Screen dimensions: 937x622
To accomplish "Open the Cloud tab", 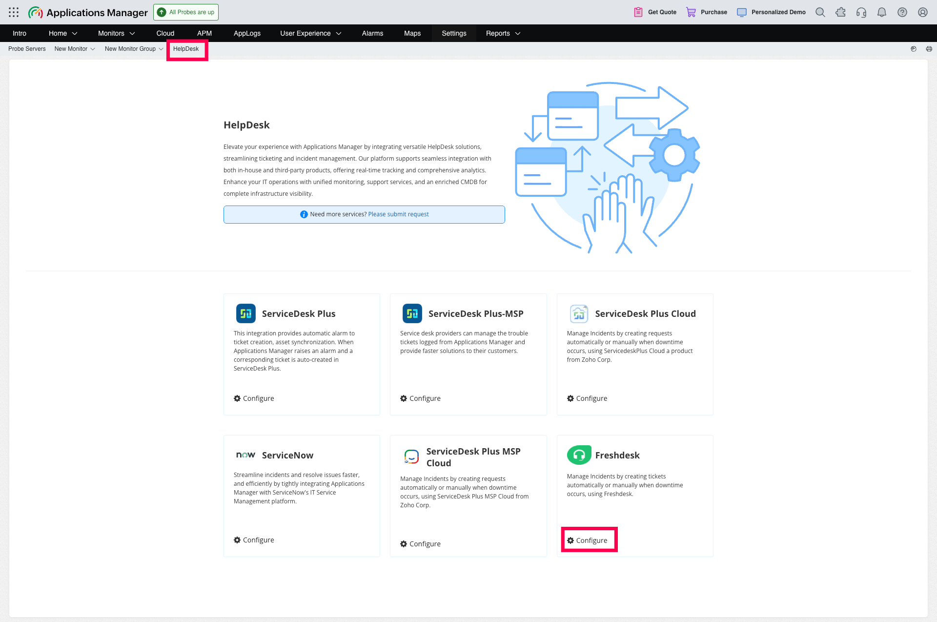I will (165, 33).
